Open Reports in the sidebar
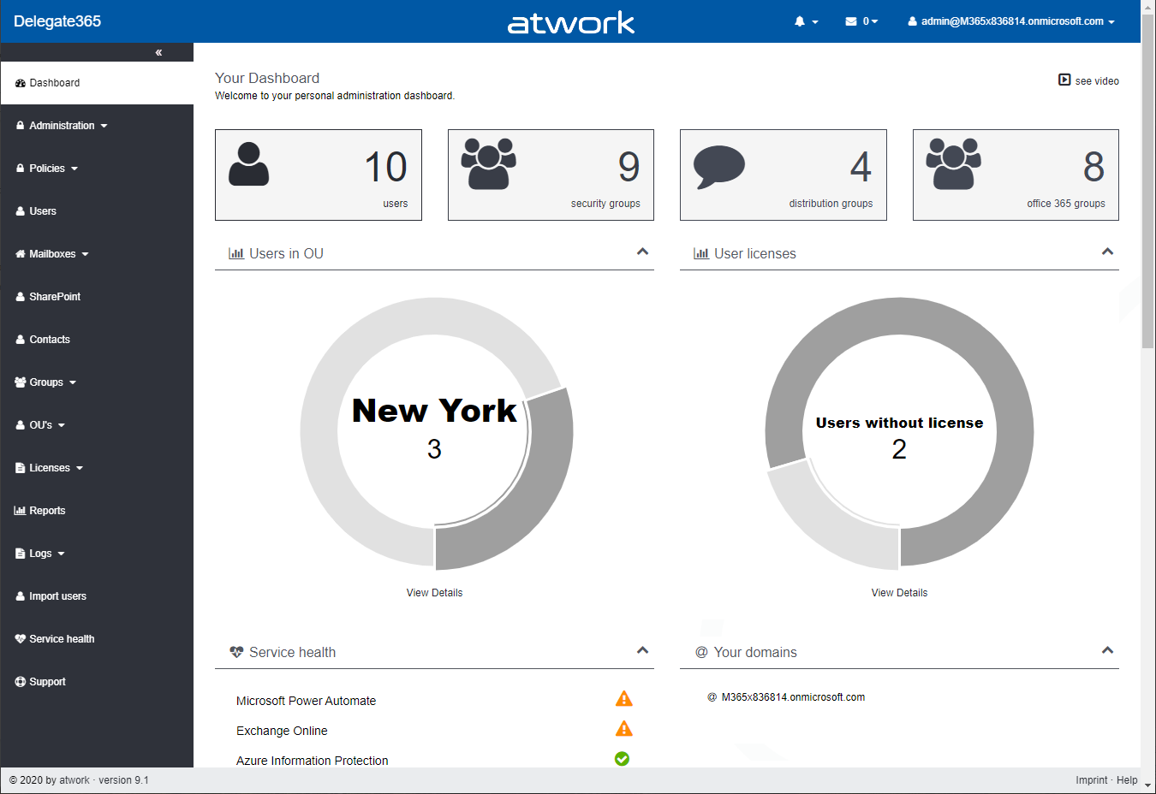 click(47, 511)
